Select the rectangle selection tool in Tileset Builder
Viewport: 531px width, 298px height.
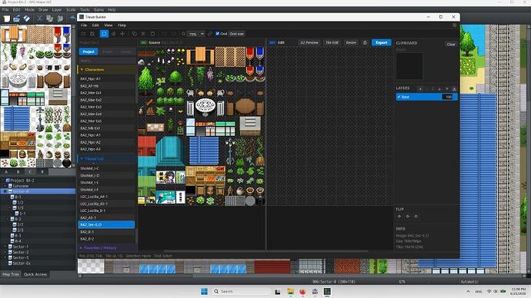tap(104, 34)
